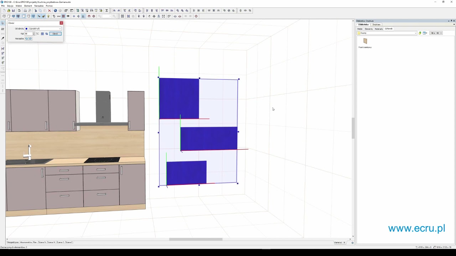This screenshot has width=456, height=256.
Task: Close the Obróć dialog
Action: (x=61, y=23)
